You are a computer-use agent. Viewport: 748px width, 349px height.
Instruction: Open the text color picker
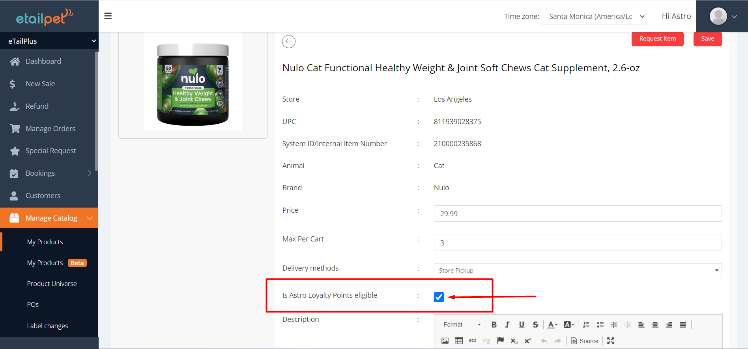pos(552,325)
